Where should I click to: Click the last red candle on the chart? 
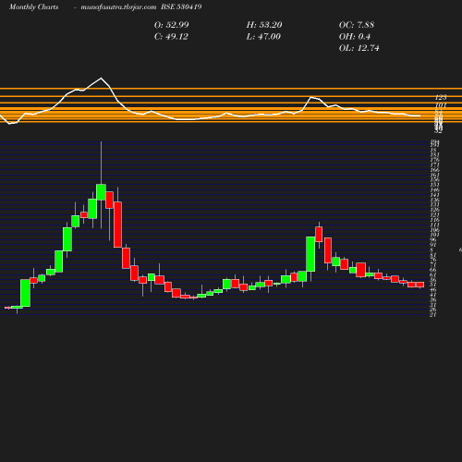point(420,285)
